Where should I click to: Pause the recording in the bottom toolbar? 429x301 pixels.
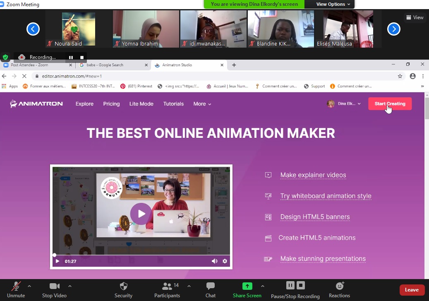[x=290, y=285]
